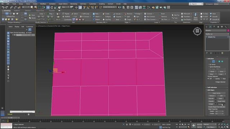Click the Make Planar ribbon icon

point(195,16)
